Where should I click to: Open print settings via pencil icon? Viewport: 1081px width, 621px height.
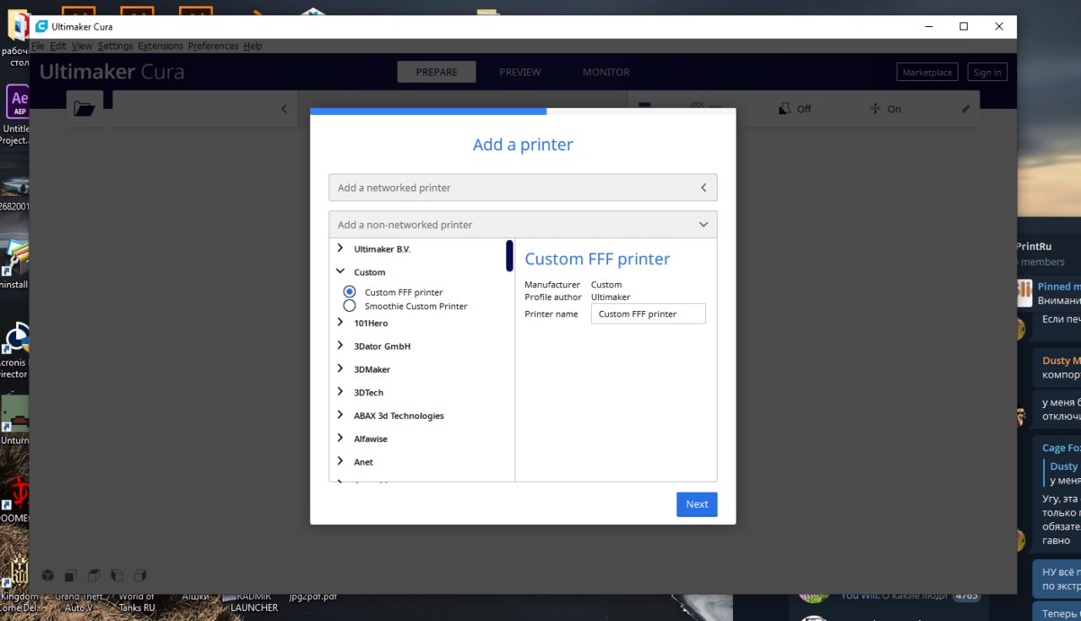pos(966,108)
